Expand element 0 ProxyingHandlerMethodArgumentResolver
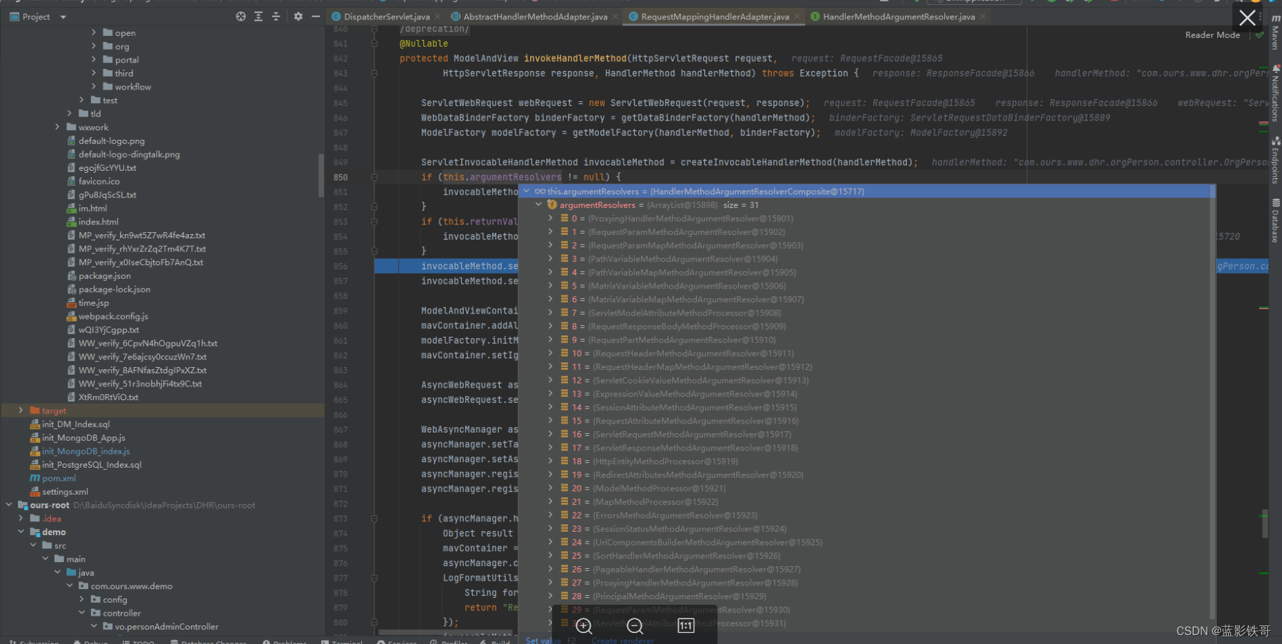The width and height of the screenshot is (1282, 644). click(550, 218)
